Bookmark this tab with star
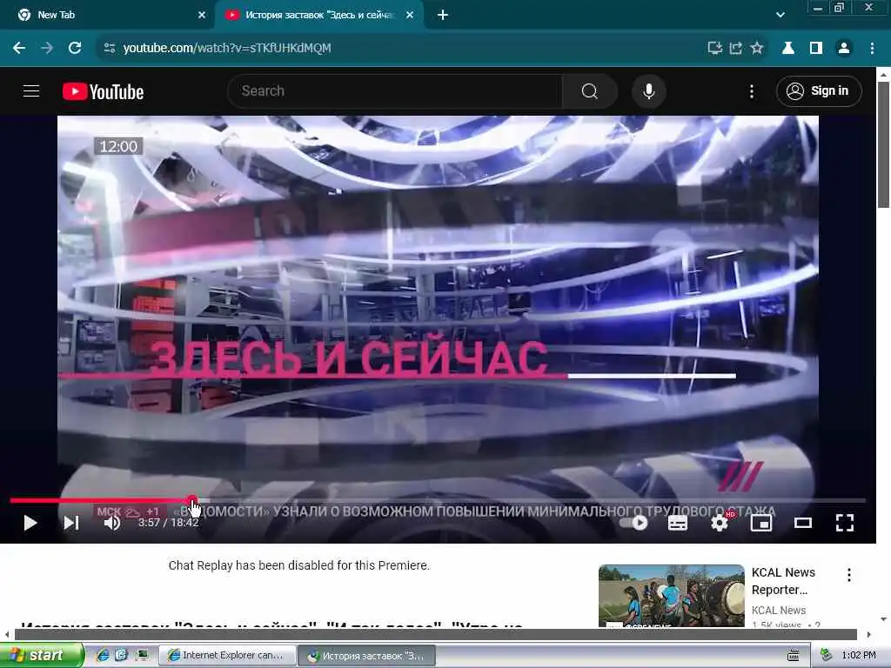The width and height of the screenshot is (891, 668). pos(757,48)
